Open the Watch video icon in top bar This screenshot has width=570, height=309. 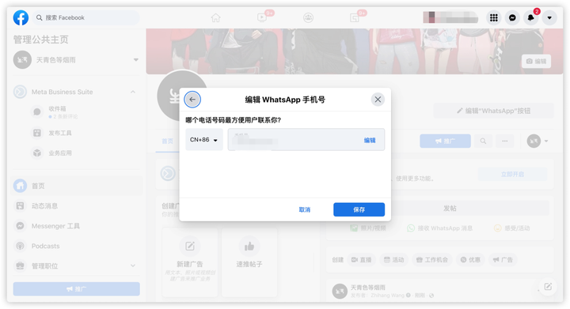(x=262, y=17)
